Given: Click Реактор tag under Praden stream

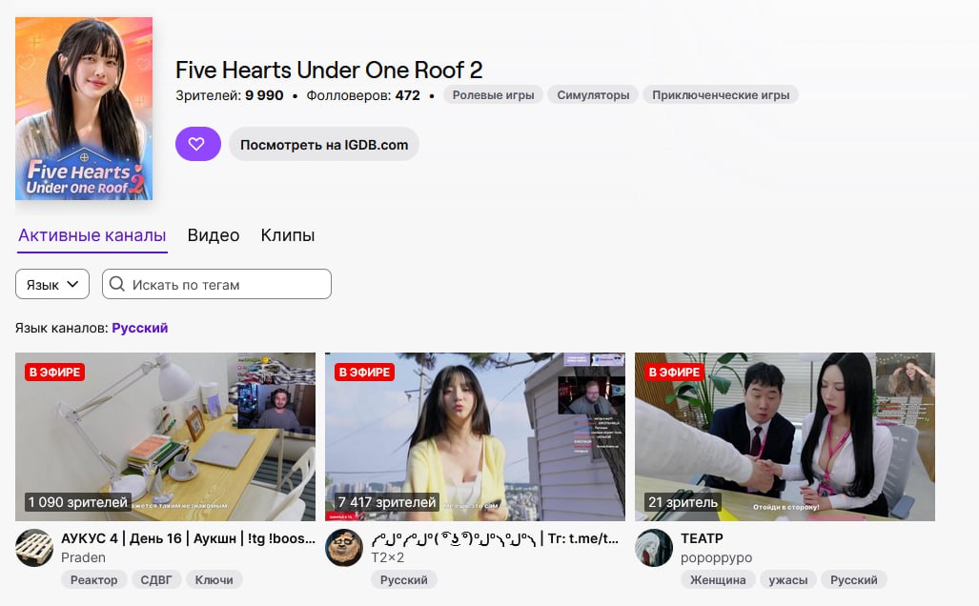Looking at the screenshot, I should 93,579.
